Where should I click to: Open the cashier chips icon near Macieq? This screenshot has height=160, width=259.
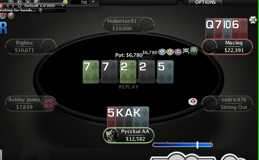[x=253, y=20]
